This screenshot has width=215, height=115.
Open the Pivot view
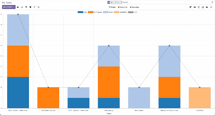point(203,7)
